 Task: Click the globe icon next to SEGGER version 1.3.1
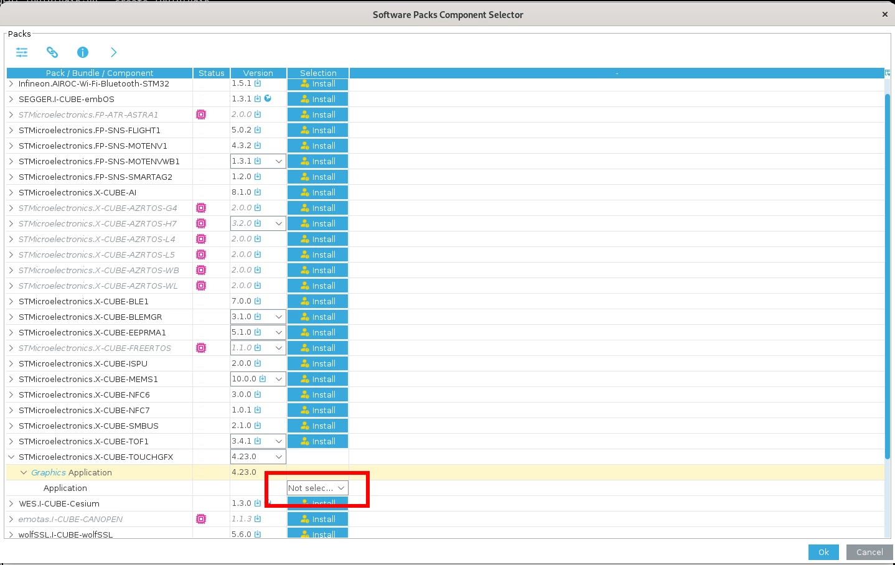pyautogui.click(x=268, y=98)
